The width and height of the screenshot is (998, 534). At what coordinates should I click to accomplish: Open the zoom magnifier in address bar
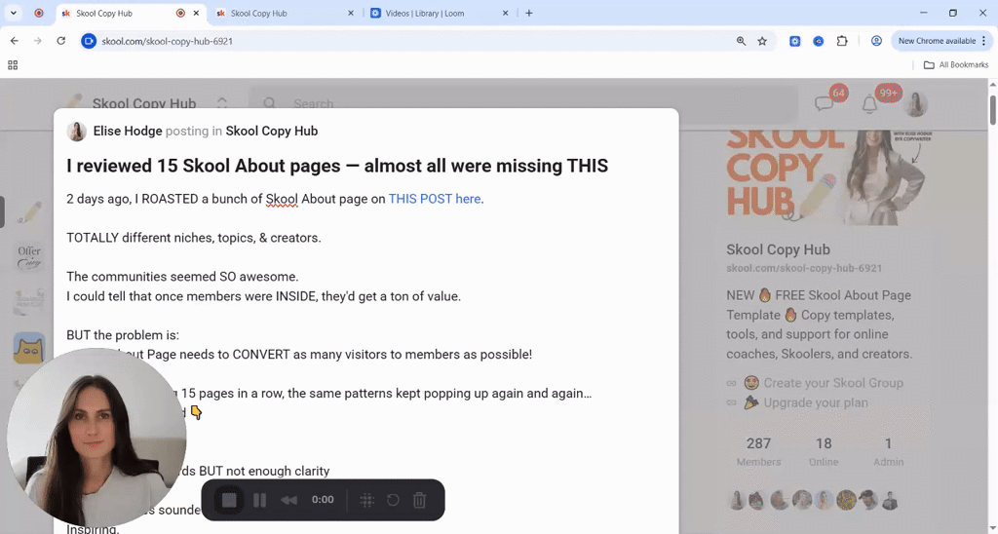click(741, 41)
